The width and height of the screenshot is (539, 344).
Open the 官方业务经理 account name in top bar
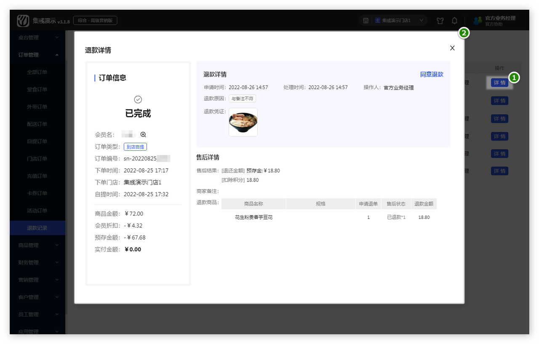click(x=500, y=18)
